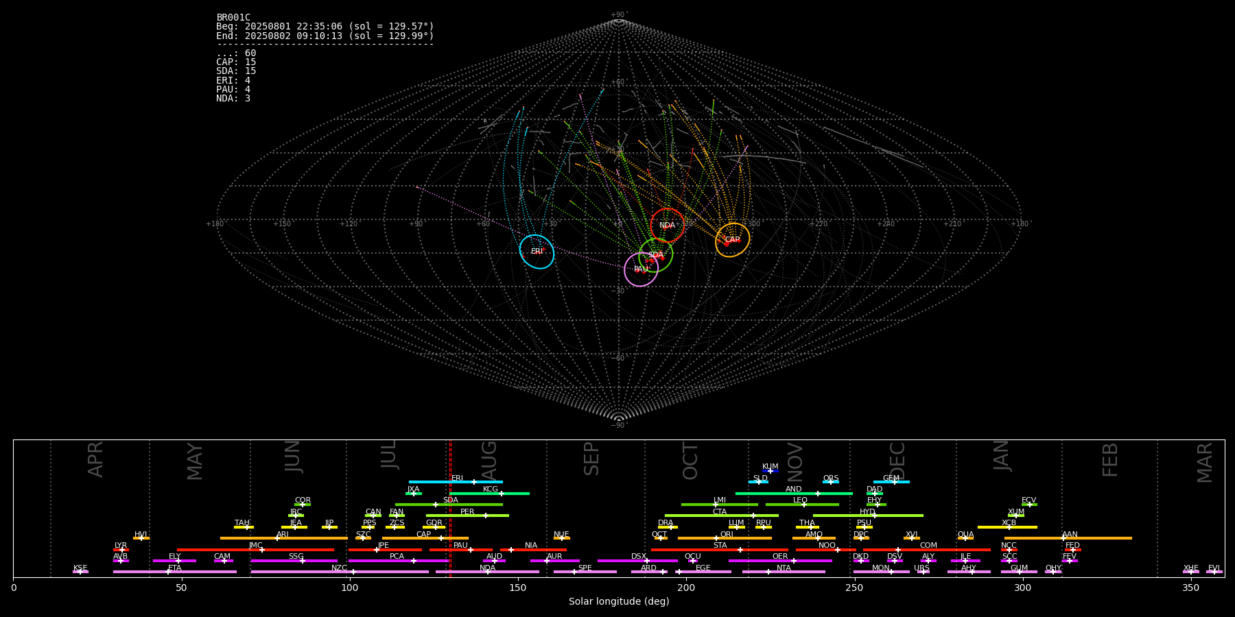Click the OER shower bar in timeline
The width and height of the screenshot is (1235, 617).
(780, 560)
